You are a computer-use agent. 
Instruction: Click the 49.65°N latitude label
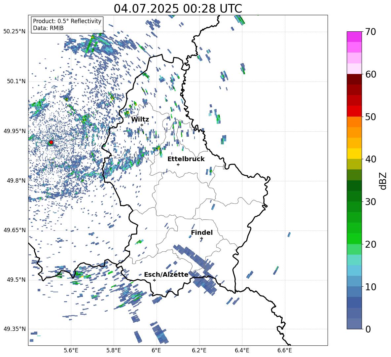tap(15, 230)
